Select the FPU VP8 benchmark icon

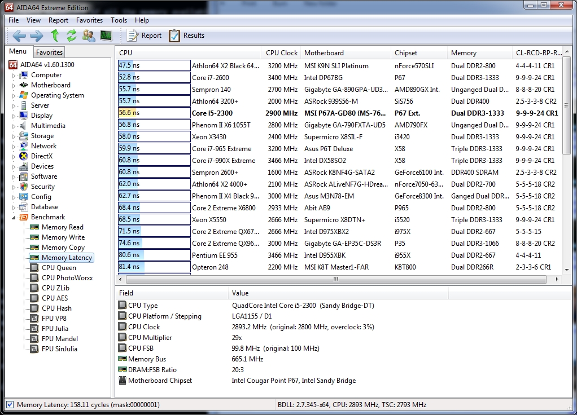click(x=34, y=319)
